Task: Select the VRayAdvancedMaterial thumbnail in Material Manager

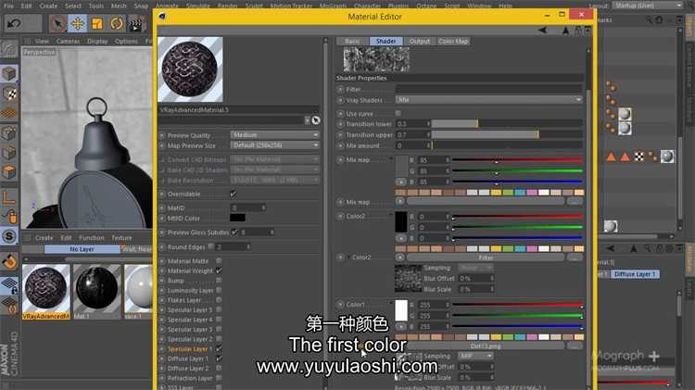Action: (46, 291)
